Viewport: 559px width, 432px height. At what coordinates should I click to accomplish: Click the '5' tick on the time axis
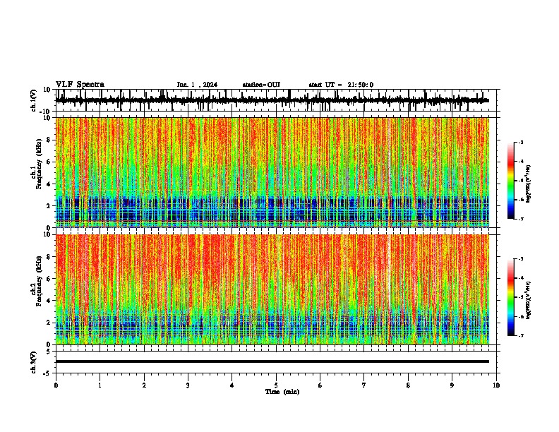pyautogui.click(x=276, y=385)
